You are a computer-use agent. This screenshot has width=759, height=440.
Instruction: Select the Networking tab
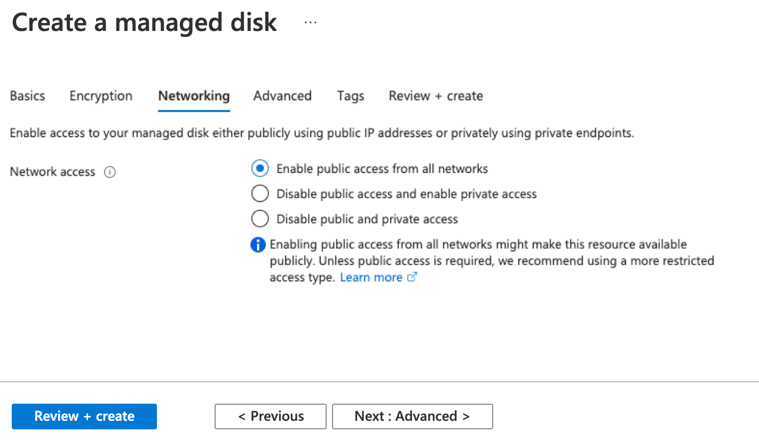pyautogui.click(x=194, y=96)
